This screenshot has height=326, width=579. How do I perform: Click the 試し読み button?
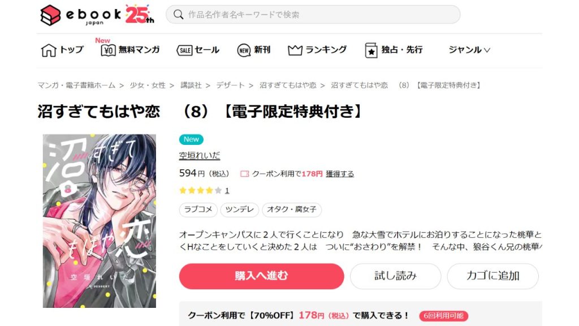point(395,276)
